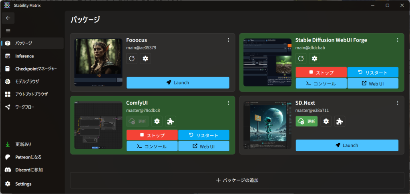Viewport: 410px width, 194px height.
Task: Check for Forge updates refresh icon
Action: point(301,59)
